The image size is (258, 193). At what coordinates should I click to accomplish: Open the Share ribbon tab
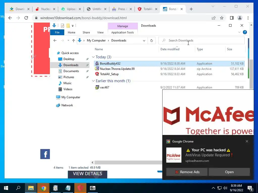[x=86, y=32]
